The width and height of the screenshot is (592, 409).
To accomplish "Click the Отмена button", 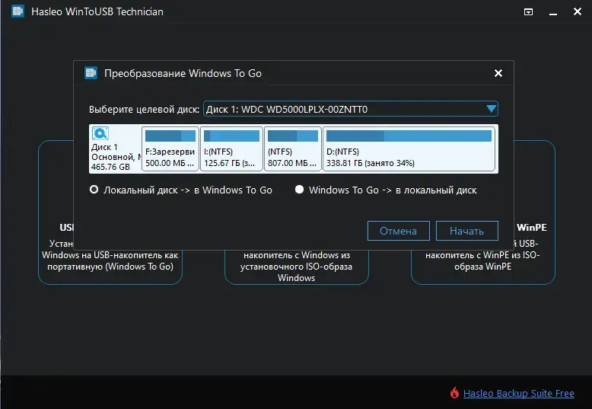I will 398,231.
